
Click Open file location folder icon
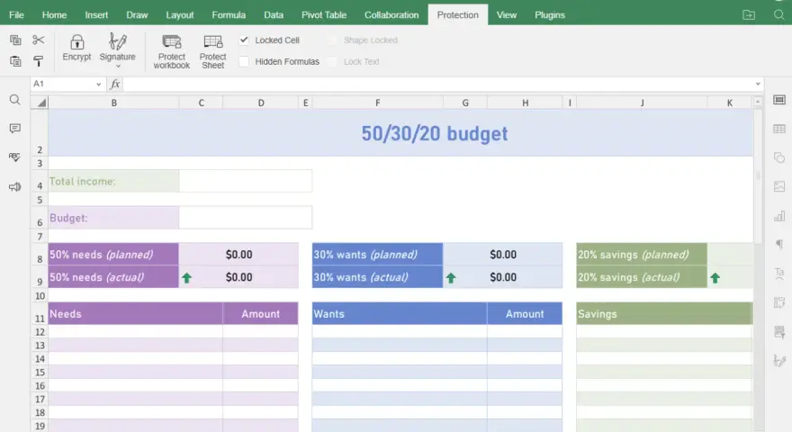749,14
